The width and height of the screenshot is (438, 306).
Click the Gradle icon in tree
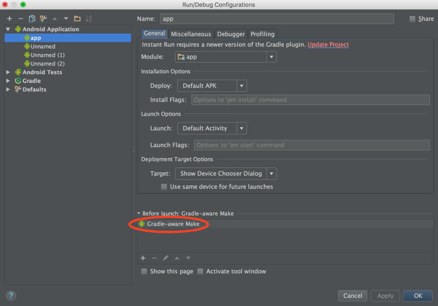(x=18, y=81)
